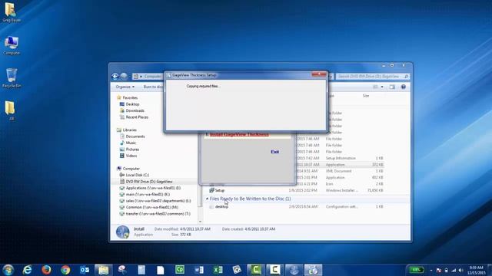Open the Greg Bauer folder on desktop
Screen dimensions: 492x276
click(12, 12)
